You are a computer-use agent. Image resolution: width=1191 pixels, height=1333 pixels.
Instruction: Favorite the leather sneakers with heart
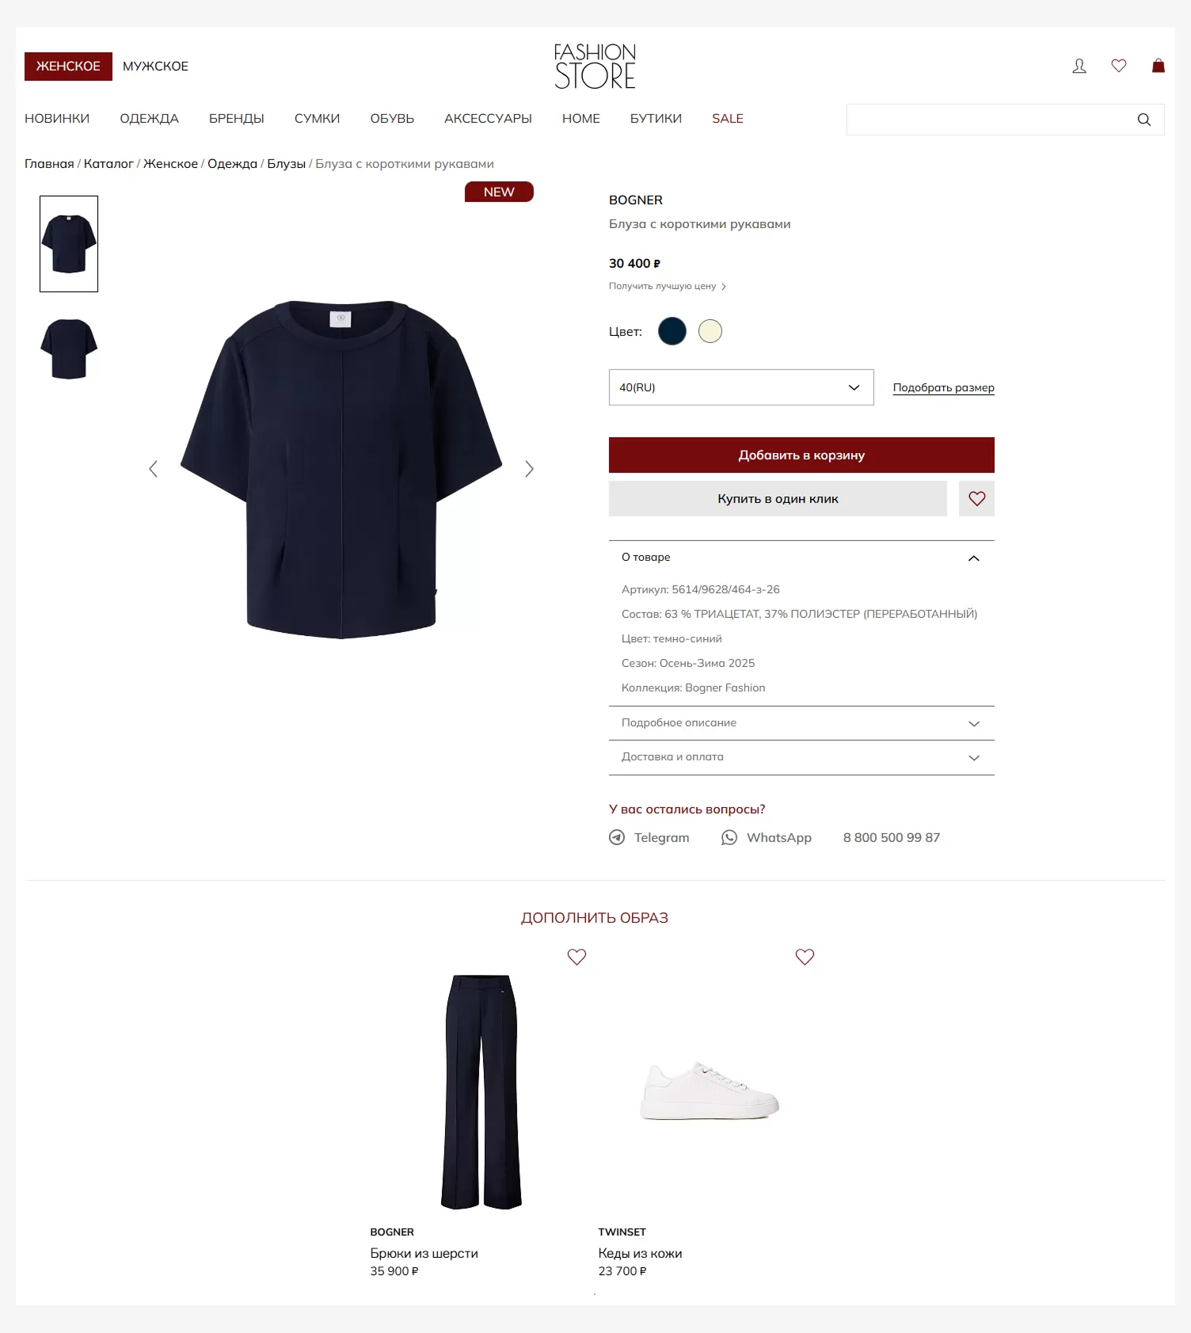(805, 957)
